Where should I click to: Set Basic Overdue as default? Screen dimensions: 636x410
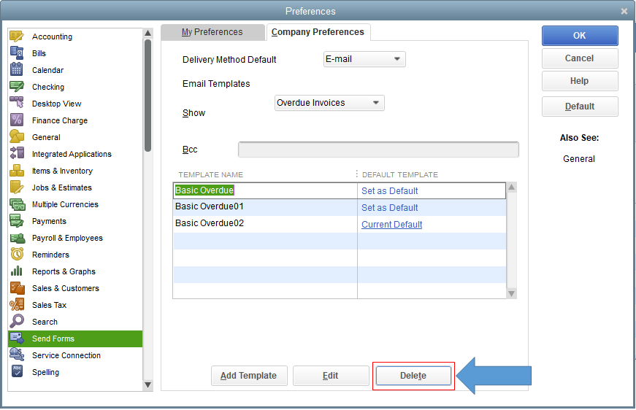[x=389, y=191]
